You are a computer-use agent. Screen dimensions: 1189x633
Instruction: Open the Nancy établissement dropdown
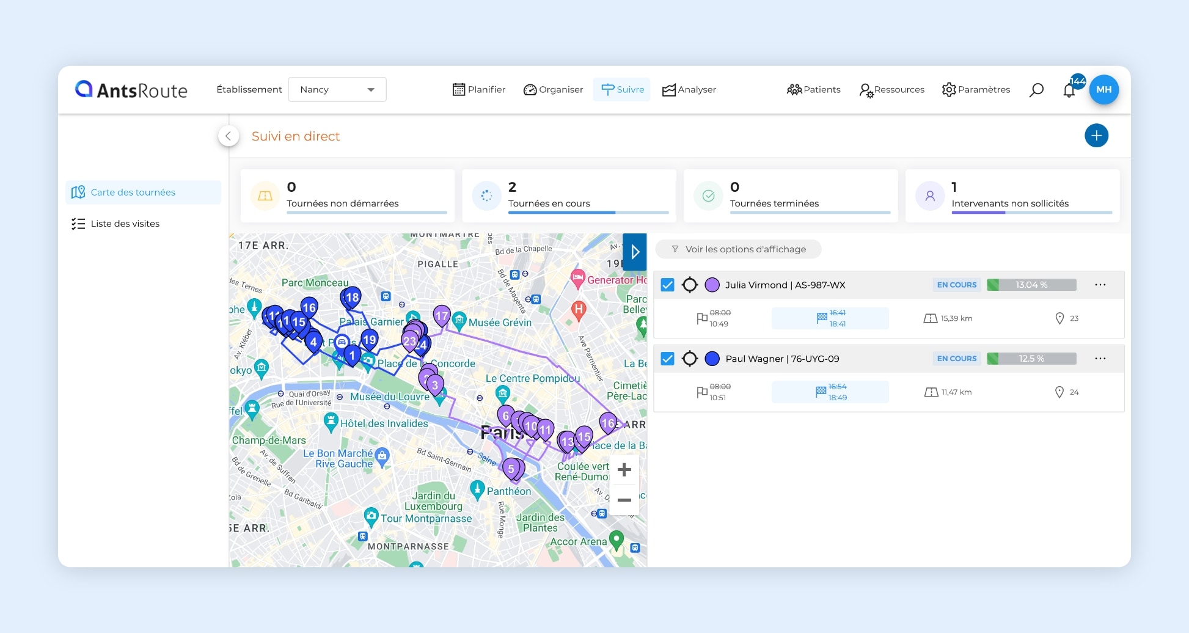pos(337,89)
